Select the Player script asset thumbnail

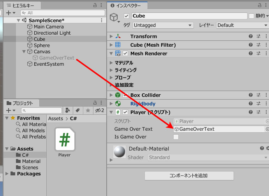(65, 140)
